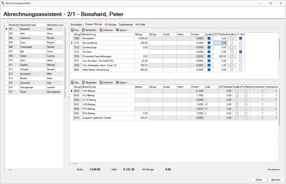Click Entfernen red X in upper toolbar

(101, 30)
